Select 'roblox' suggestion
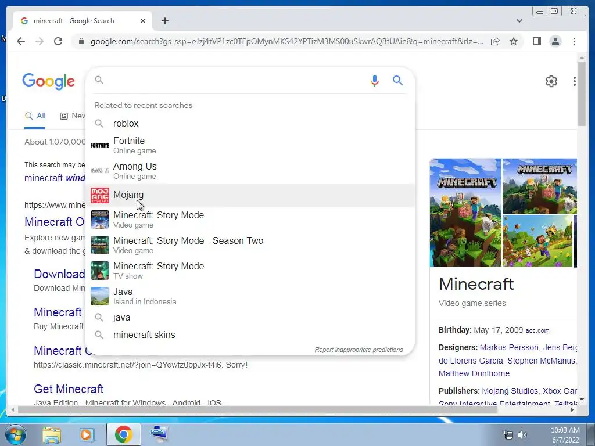This screenshot has width=595, height=446. pos(250,123)
